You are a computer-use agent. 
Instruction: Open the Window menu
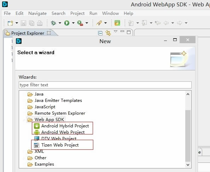[x=111, y=13]
